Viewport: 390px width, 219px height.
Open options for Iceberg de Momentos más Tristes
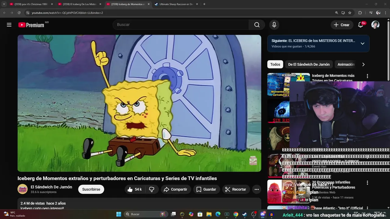[367, 76]
